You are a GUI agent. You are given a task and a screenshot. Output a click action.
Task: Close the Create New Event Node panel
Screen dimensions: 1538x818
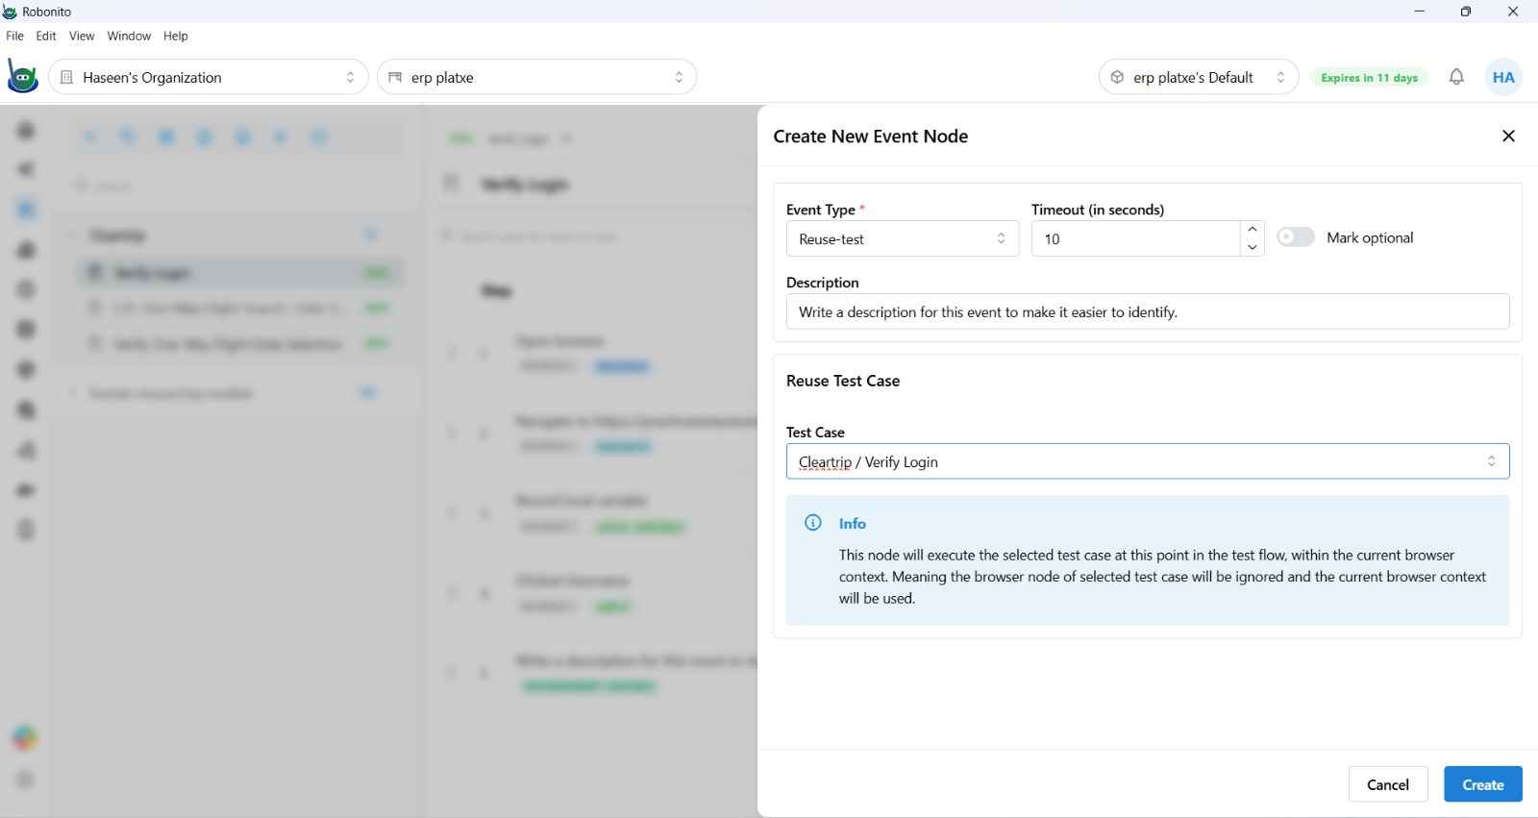point(1508,136)
